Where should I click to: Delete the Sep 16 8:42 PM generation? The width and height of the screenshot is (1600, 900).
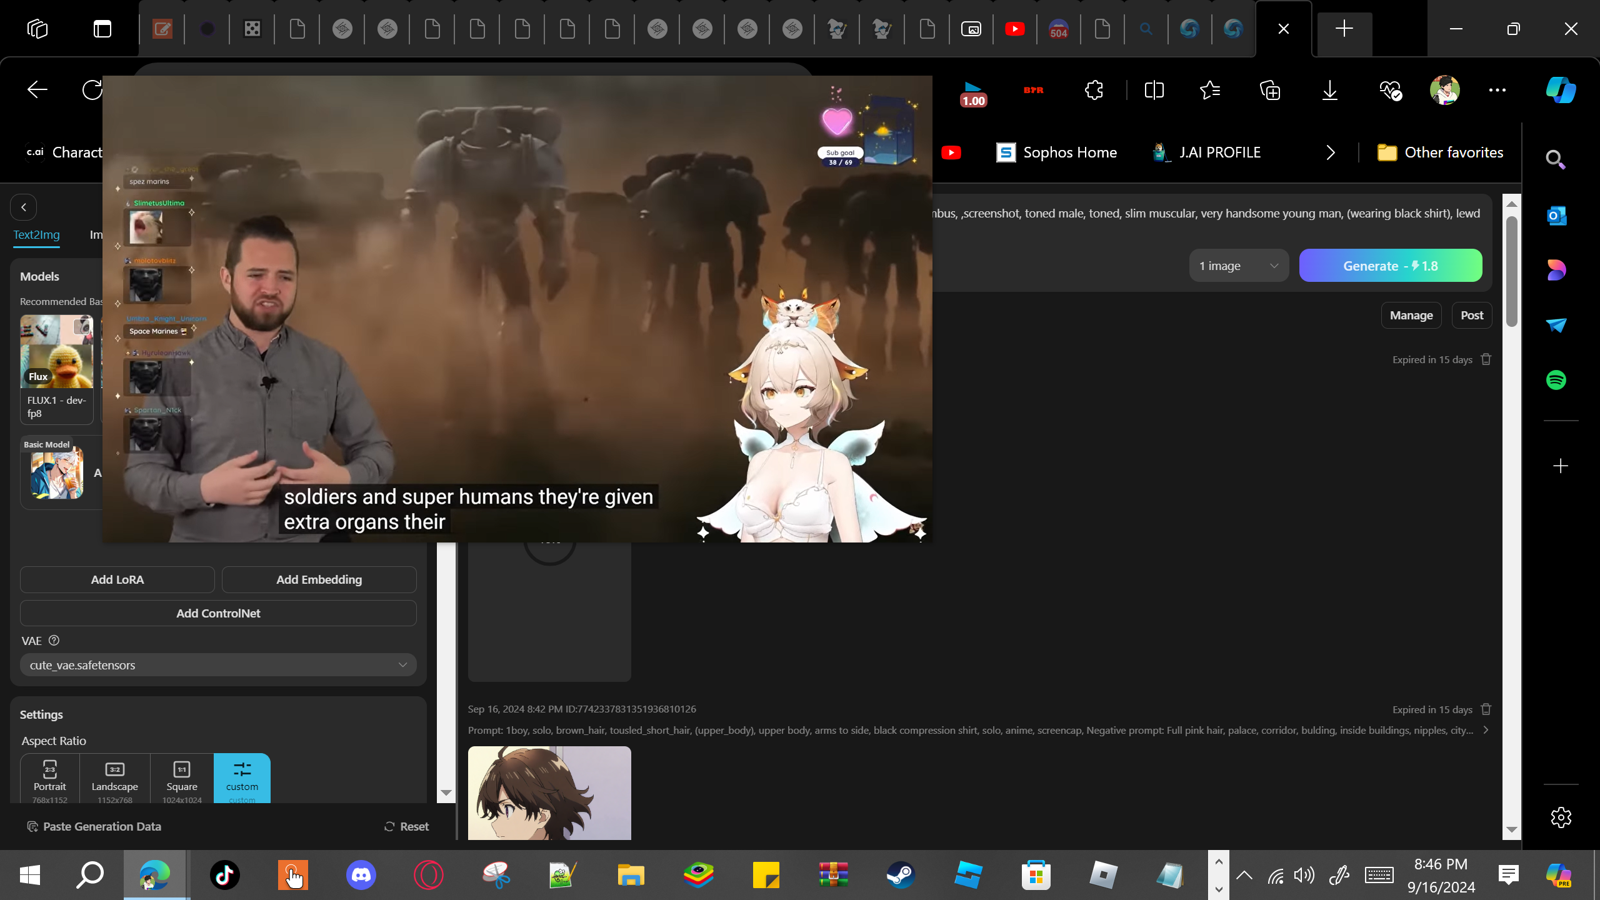coord(1486,709)
